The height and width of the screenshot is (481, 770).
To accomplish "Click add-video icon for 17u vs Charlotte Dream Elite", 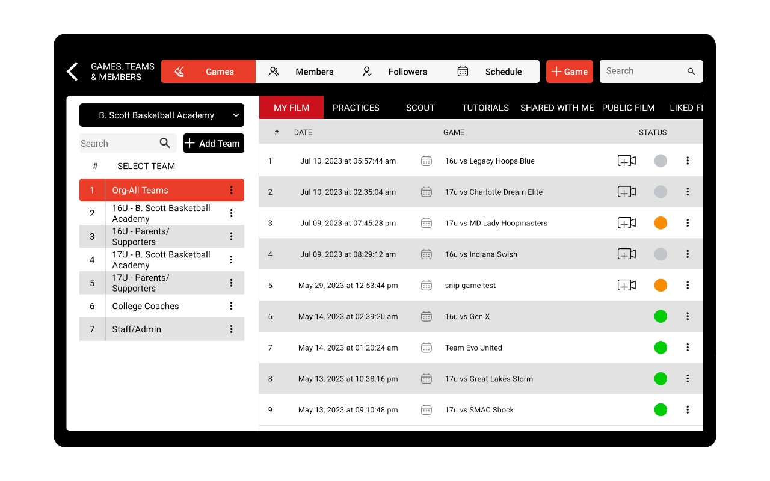I will [x=627, y=192].
